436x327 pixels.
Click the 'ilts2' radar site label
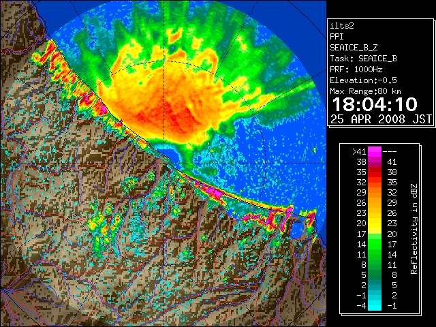point(342,26)
